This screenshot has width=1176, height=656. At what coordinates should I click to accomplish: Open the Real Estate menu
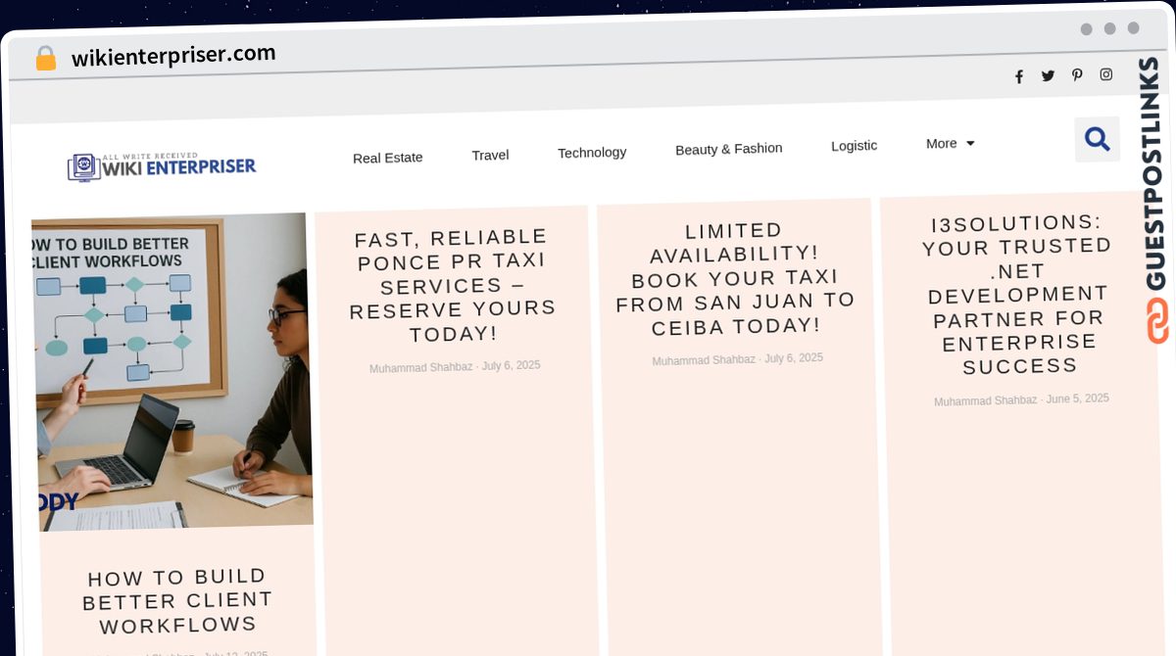coord(388,157)
